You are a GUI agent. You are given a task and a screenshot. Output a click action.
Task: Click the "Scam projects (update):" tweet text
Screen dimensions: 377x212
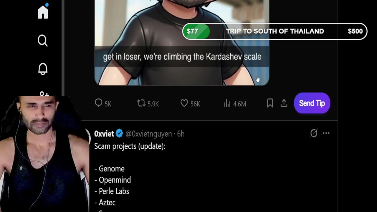[130, 146]
